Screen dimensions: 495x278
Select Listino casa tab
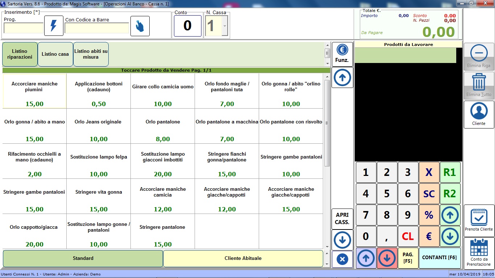pyautogui.click(x=55, y=54)
